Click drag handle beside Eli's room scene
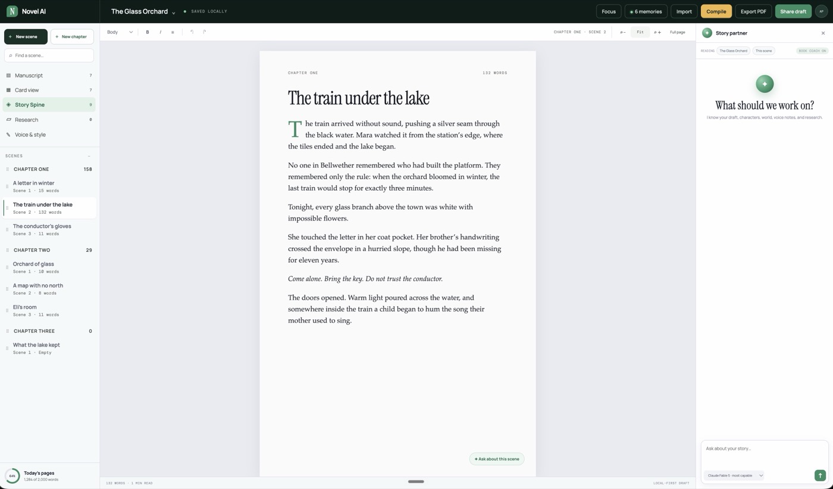833x489 pixels. [x=7, y=310]
